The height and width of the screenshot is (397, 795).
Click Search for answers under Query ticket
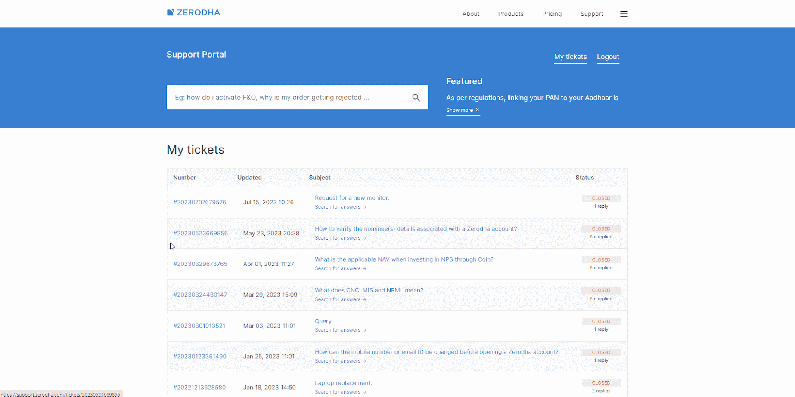(x=340, y=330)
